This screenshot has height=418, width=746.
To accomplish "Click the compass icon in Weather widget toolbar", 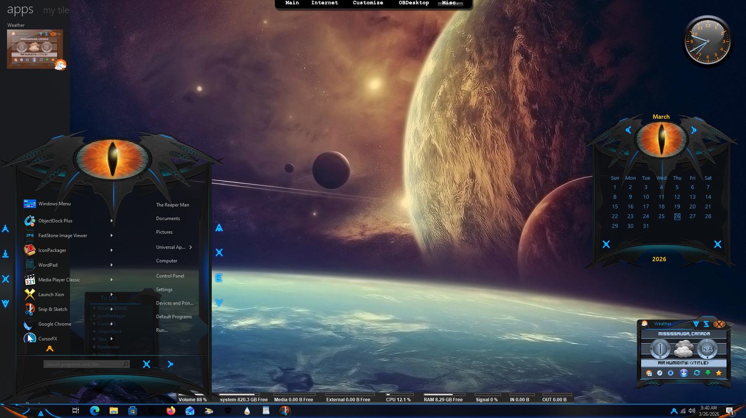I will click(660, 373).
